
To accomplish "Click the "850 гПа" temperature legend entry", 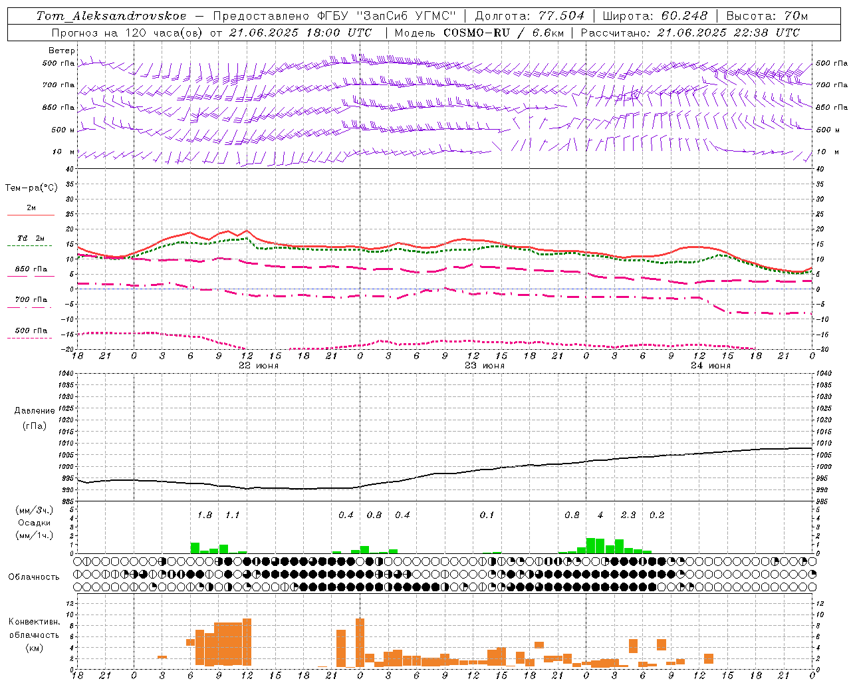I will (x=31, y=269).
